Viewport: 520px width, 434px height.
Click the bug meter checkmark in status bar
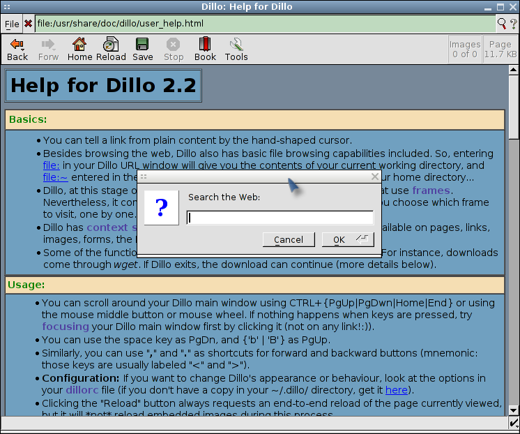(x=514, y=423)
